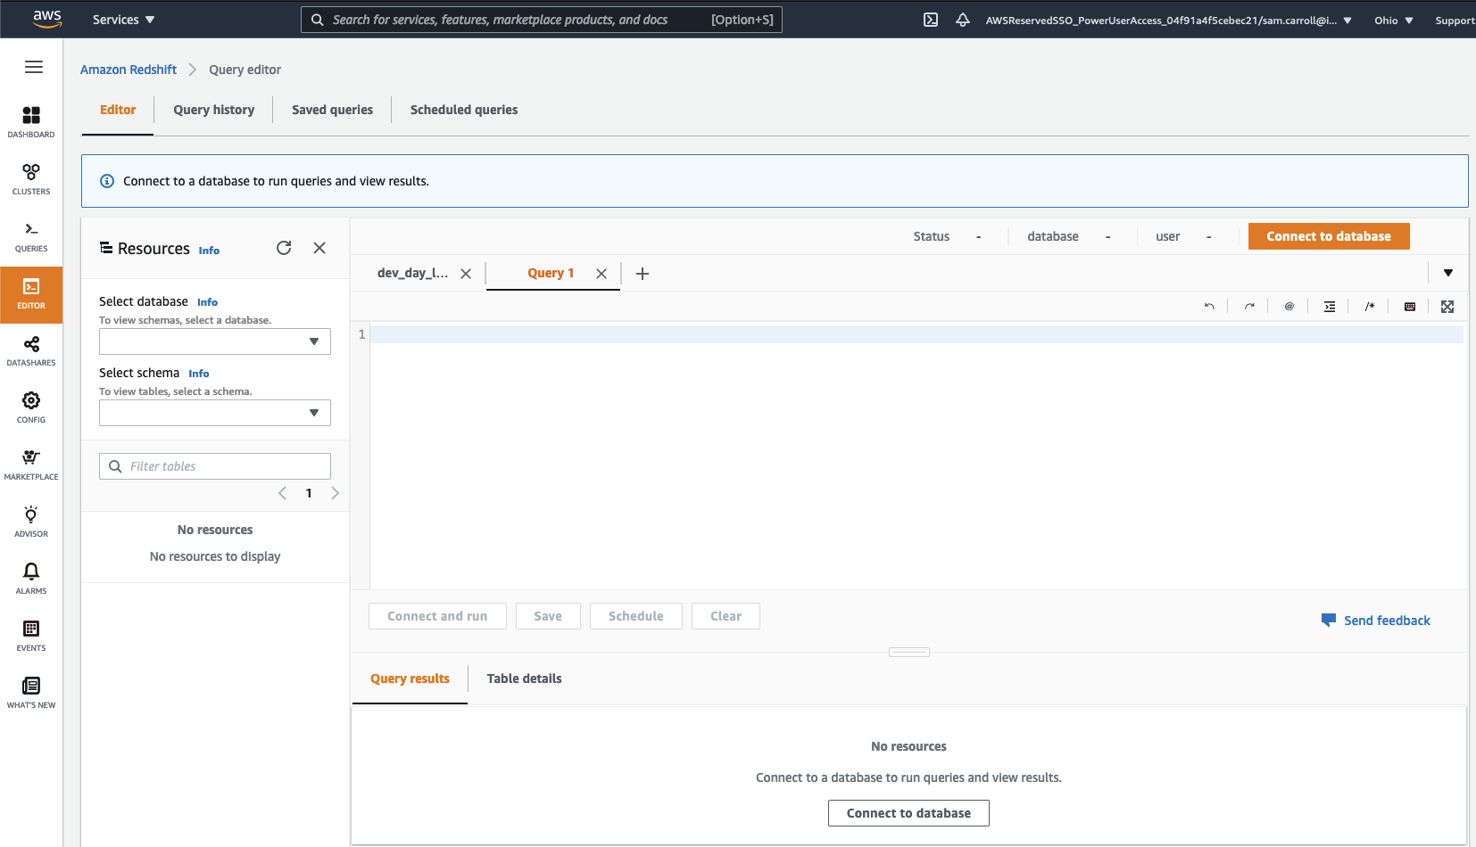Refresh the Resources panel

tap(284, 248)
